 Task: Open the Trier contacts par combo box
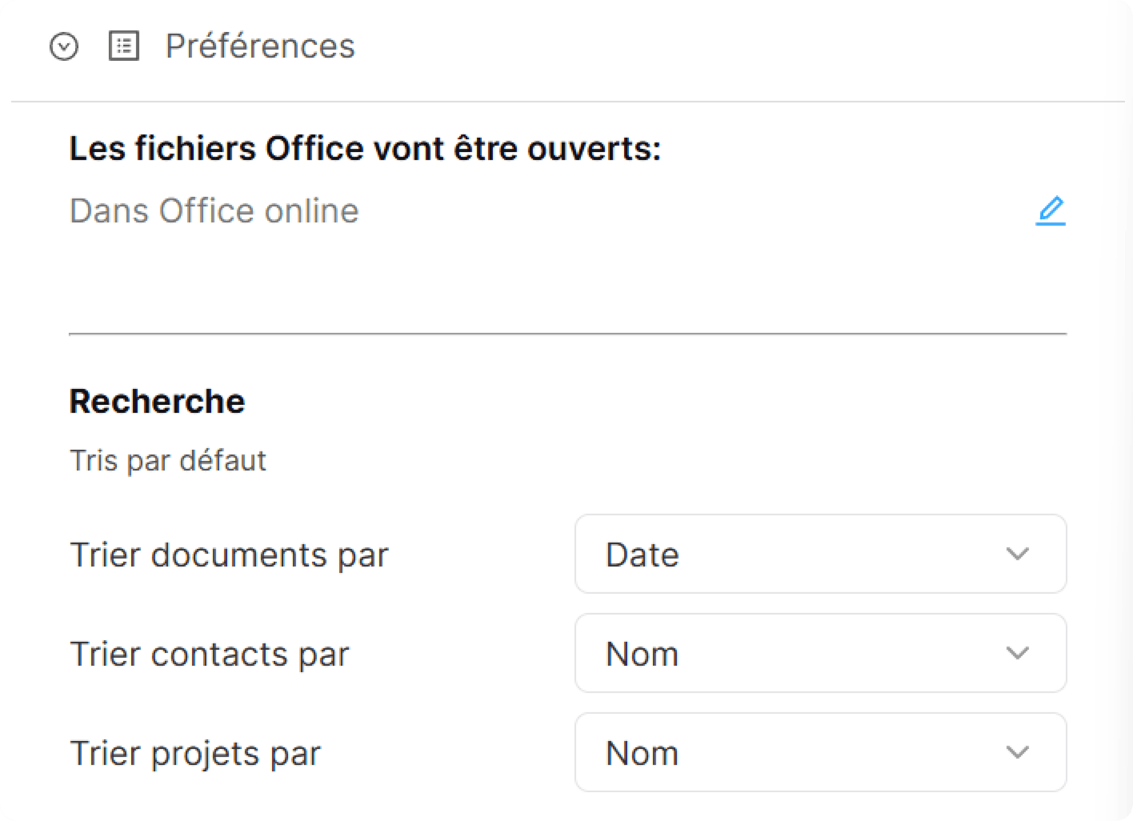point(820,653)
